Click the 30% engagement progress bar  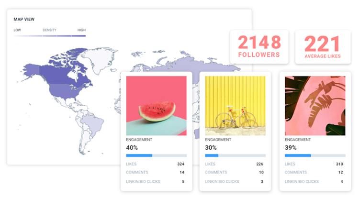(x=236, y=155)
